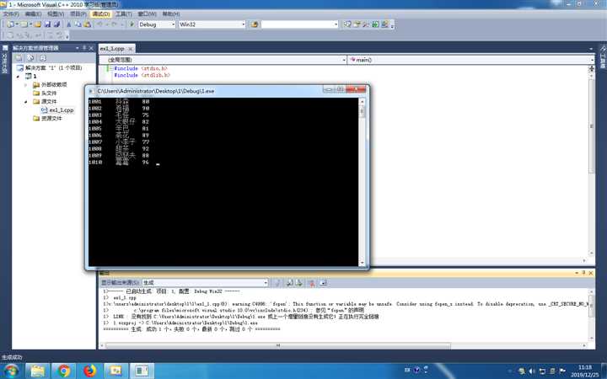
Task: Expand the 外部依赖项 folder node
Action: coord(26,85)
